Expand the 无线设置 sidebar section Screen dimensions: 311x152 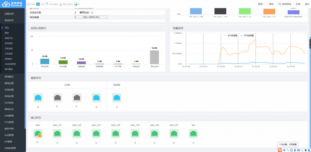9,90
